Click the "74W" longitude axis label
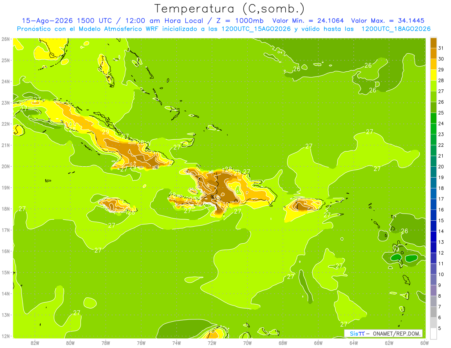Screen dimensions: 451x348 177,343
